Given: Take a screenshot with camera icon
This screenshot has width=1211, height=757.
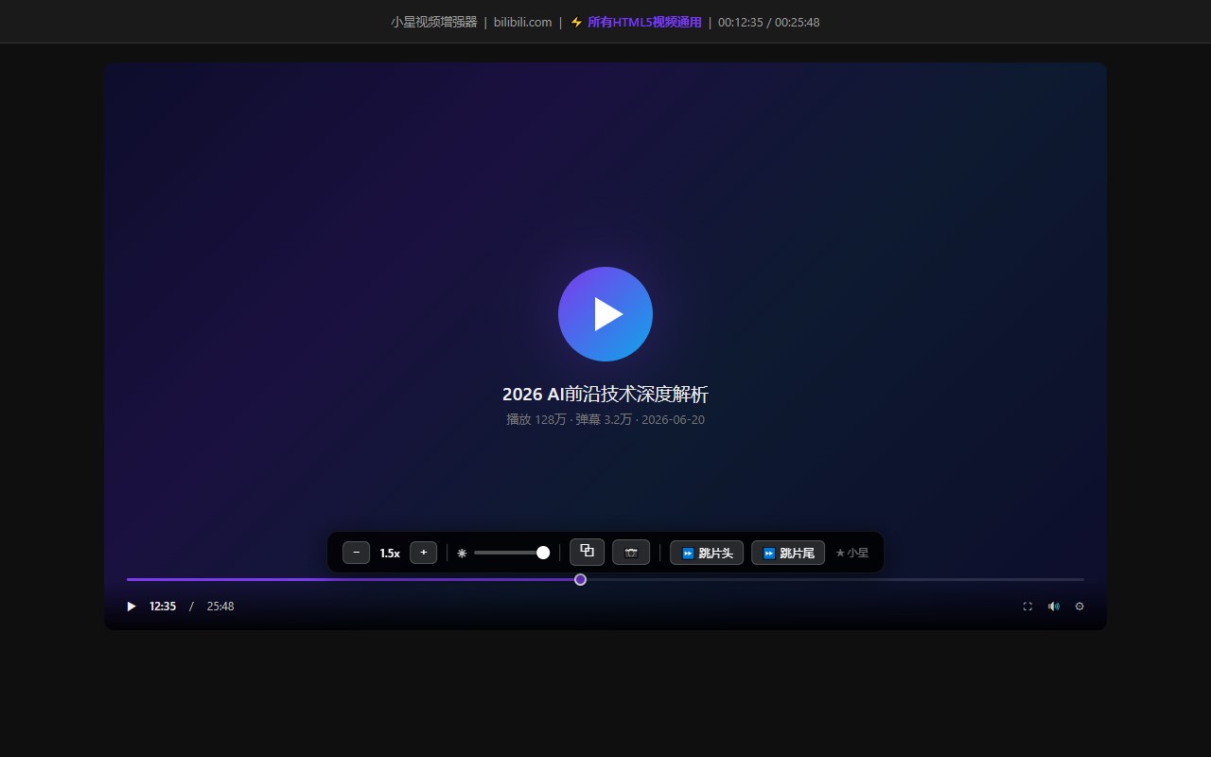Looking at the screenshot, I should coord(631,553).
